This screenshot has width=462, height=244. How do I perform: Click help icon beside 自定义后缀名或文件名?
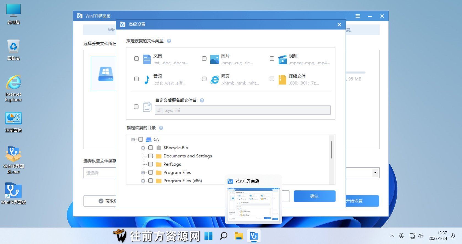pyautogui.click(x=202, y=100)
